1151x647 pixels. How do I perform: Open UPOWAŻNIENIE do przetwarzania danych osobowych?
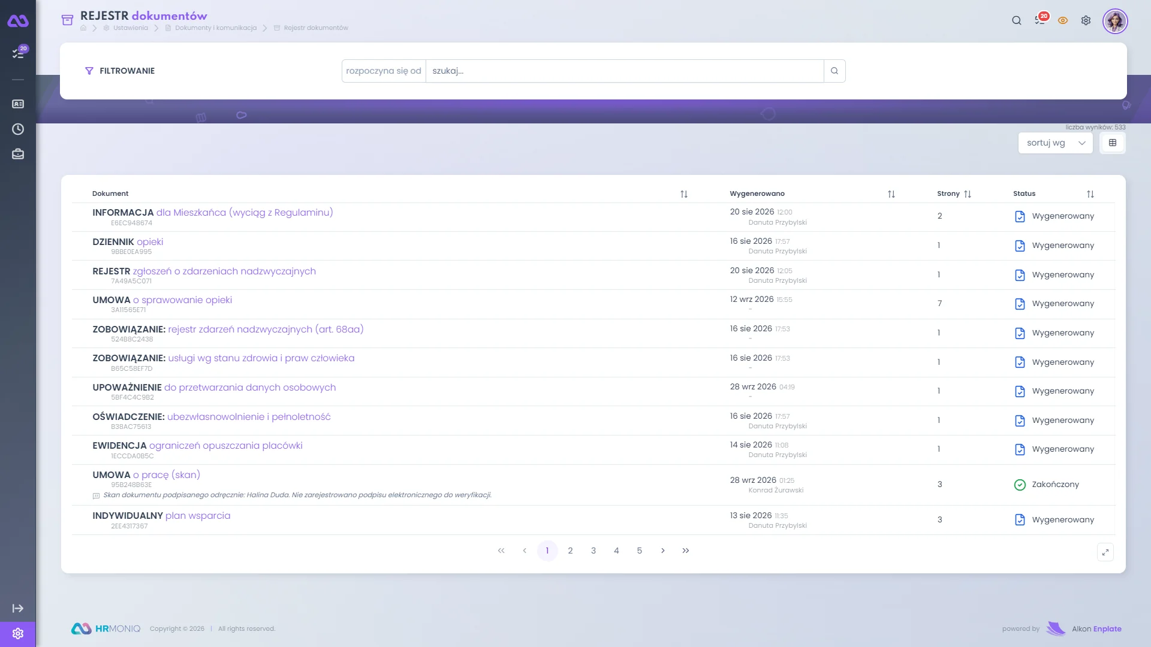tap(214, 388)
